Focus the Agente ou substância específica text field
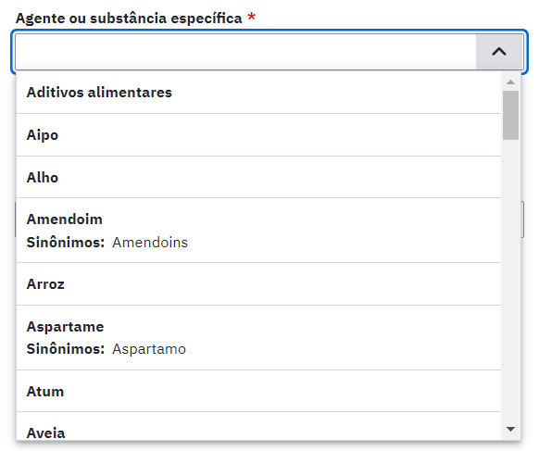539x451 pixels. tap(245, 52)
